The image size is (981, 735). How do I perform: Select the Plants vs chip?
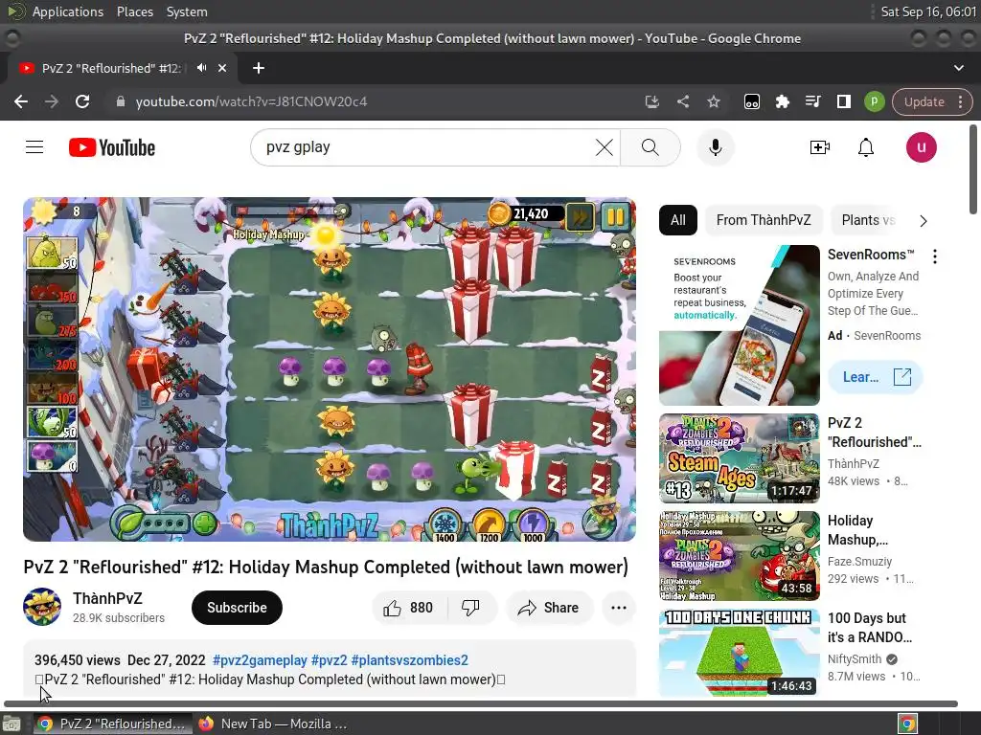coord(868,220)
